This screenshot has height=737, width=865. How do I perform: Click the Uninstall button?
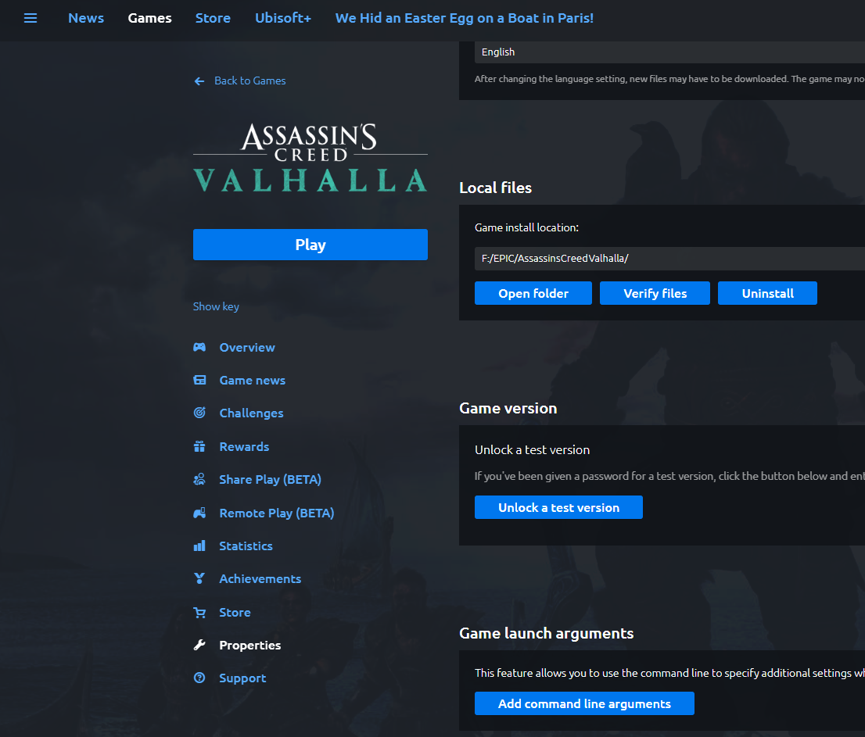(767, 293)
